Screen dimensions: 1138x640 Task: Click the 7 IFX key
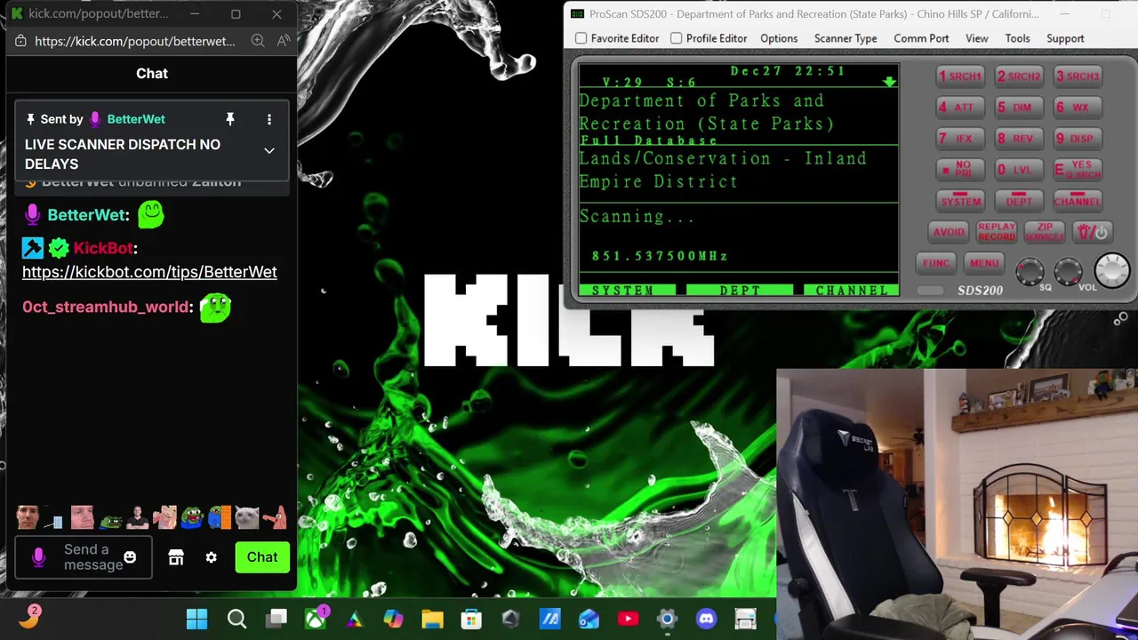960,139
